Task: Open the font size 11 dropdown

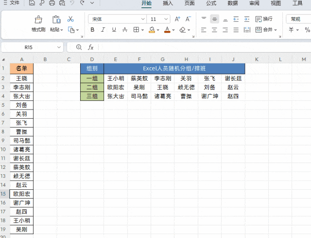Action: 166,19
